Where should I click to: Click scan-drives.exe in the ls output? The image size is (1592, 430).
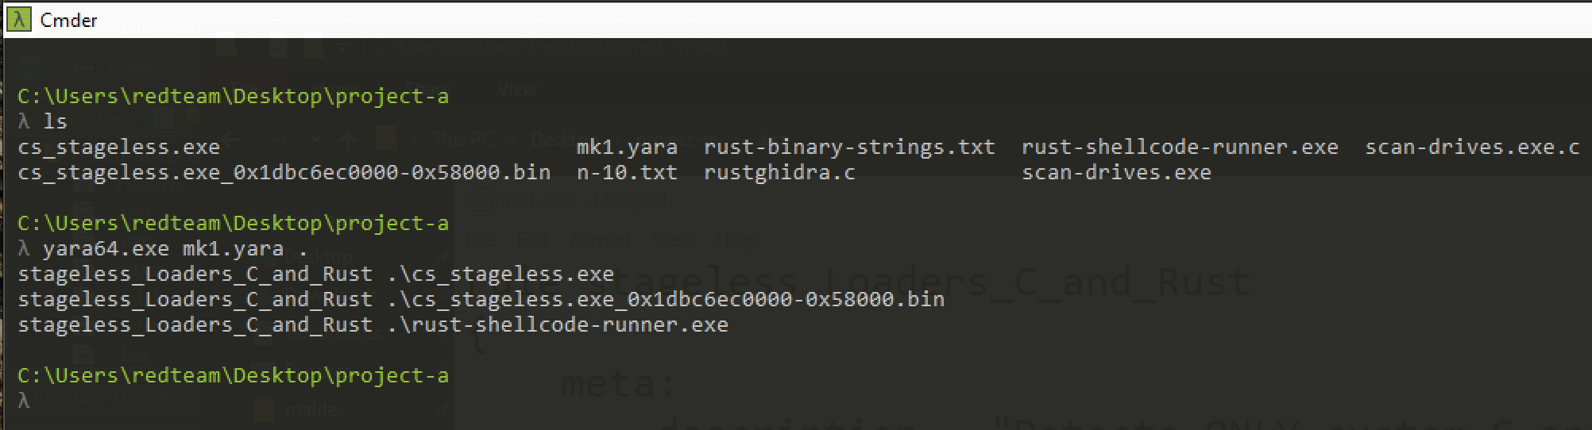[1116, 173]
